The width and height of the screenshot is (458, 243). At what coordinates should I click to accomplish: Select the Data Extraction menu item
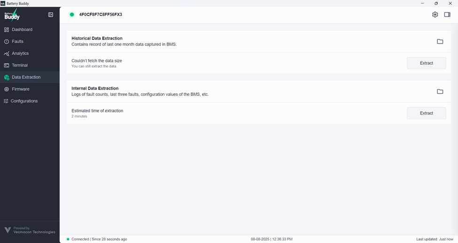[26, 77]
